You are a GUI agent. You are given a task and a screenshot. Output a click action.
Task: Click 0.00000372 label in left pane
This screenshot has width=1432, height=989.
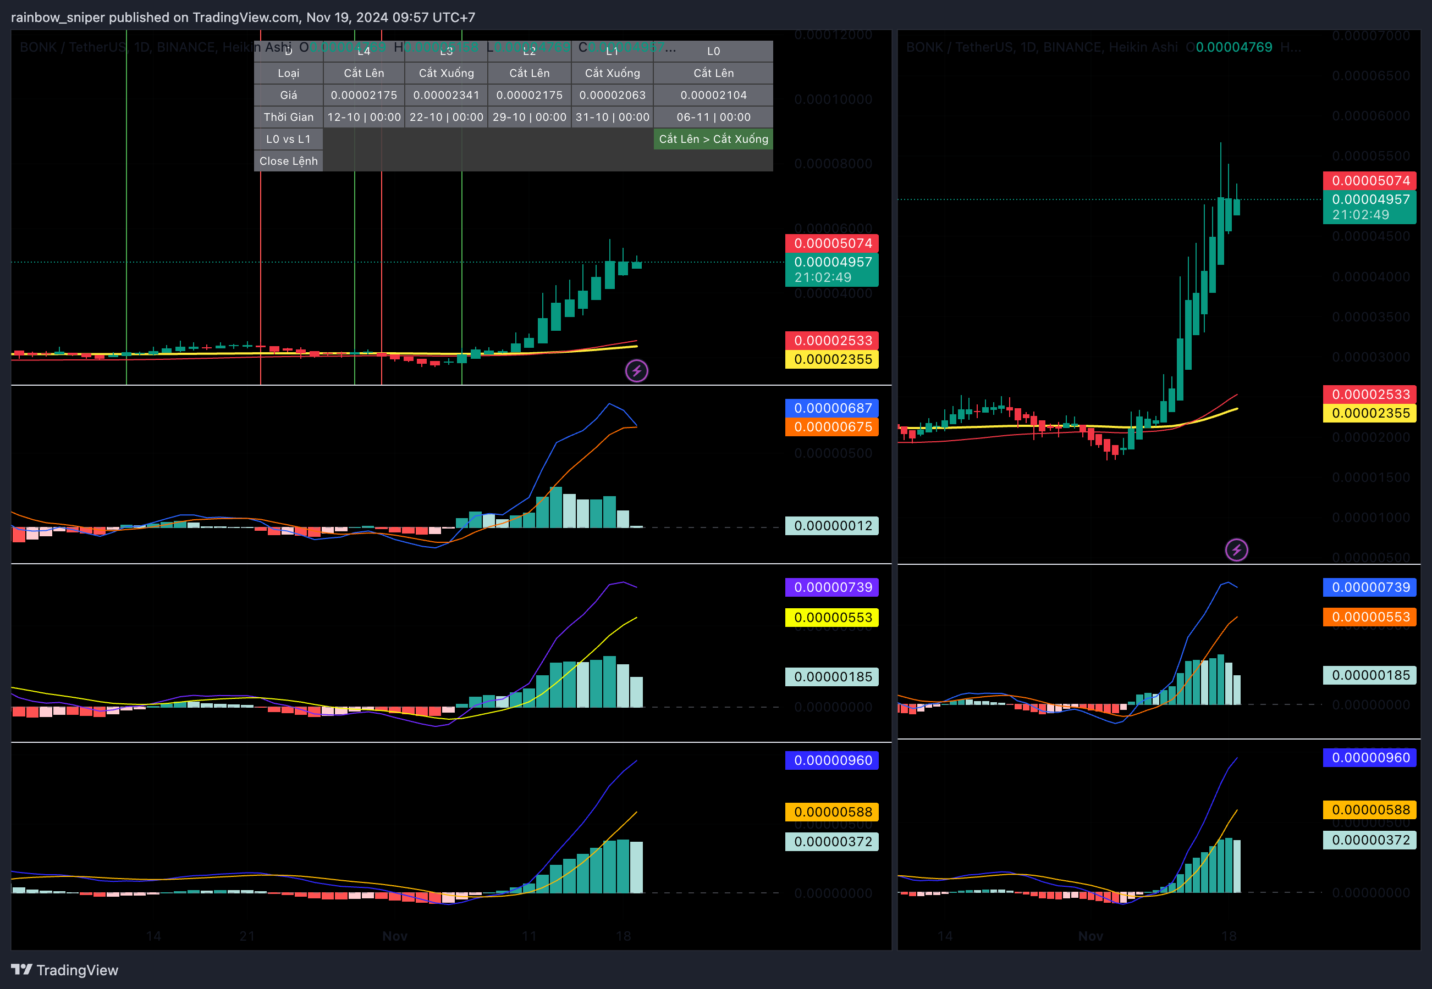click(831, 842)
